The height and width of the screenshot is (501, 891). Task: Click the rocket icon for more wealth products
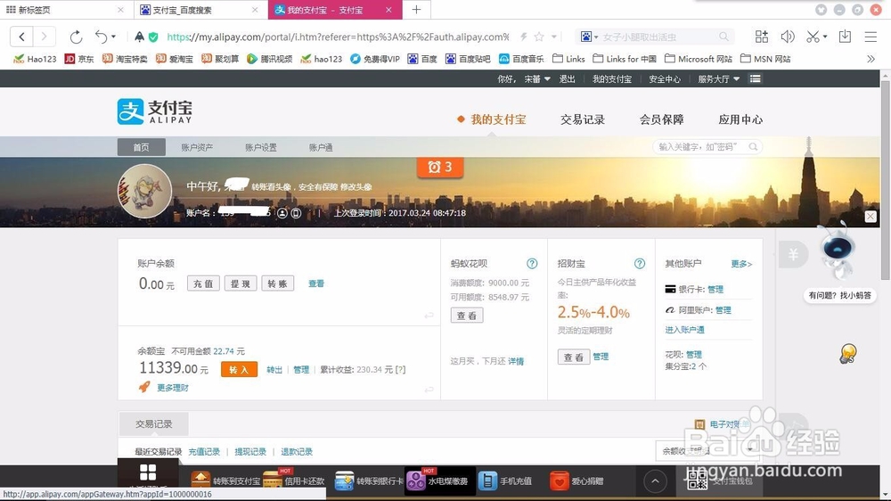click(144, 387)
